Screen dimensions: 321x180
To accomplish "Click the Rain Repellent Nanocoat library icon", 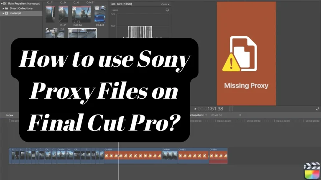I will tap(5, 3).
